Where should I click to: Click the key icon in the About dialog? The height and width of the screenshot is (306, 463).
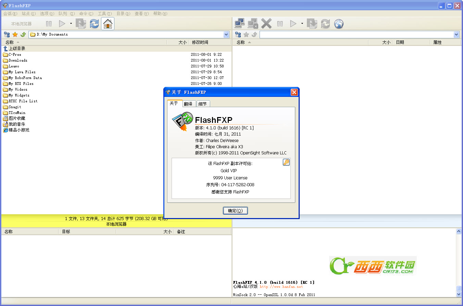[x=286, y=162]
